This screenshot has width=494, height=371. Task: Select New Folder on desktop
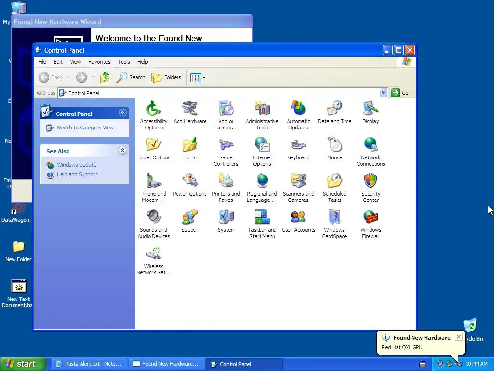click(18, 251)
